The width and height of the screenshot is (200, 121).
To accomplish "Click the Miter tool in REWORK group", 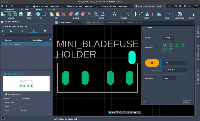I will 122,14.
